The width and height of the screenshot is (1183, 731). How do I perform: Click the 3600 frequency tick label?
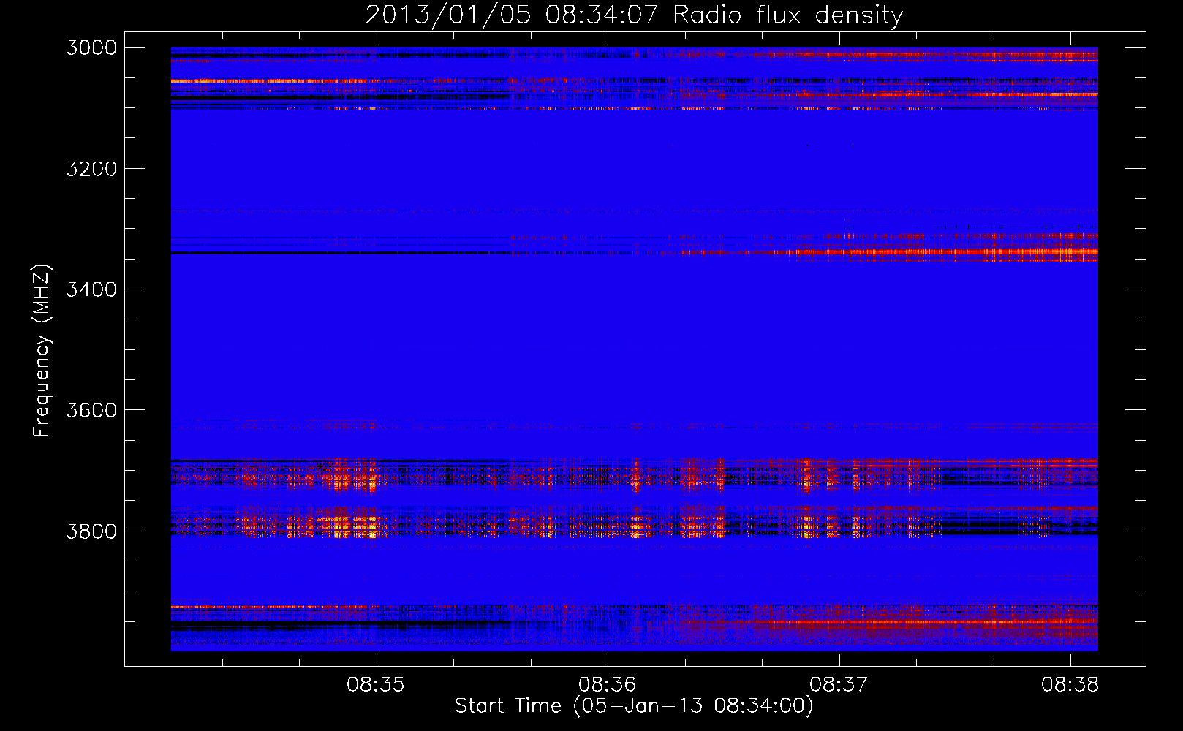(91, 410)
